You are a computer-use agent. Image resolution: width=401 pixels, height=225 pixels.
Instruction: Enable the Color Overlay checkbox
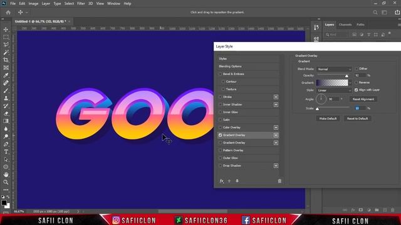click(x=220, y=127)
